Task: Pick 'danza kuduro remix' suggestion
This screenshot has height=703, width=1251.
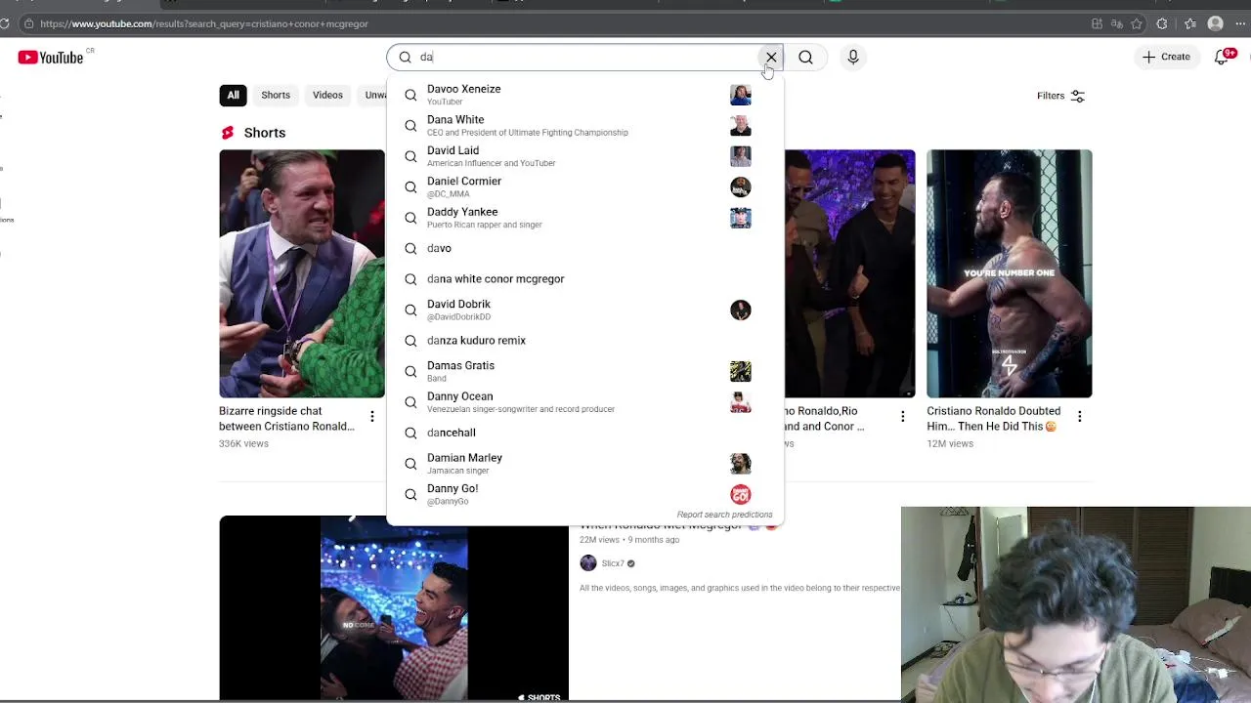Action: tap(584, 341)
